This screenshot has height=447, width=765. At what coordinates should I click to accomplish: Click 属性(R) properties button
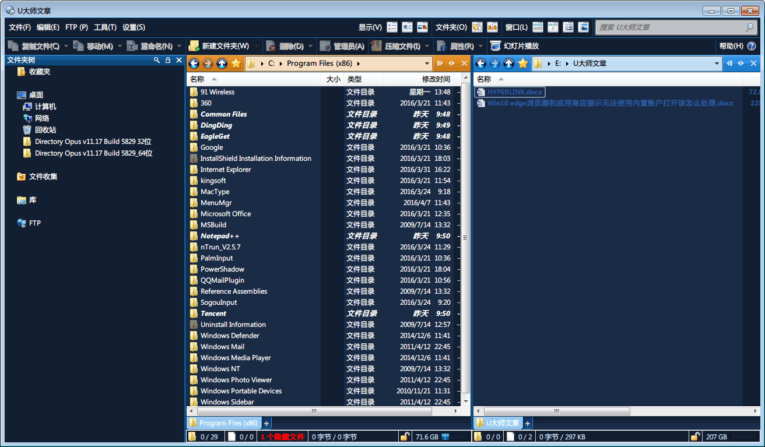tap(455, 46)
